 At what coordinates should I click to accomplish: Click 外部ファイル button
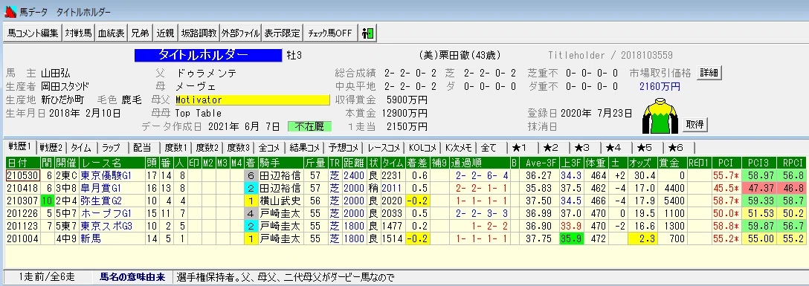pyautogui.click(x=240, y=33)
